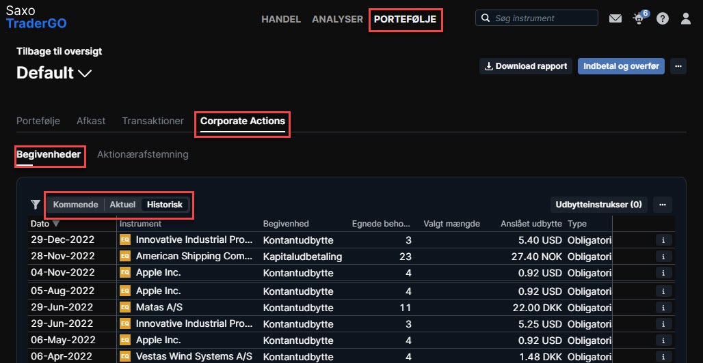Open the HANDEL menu
The width and height of the screenshot is (703, 363).
click(280, 19)
